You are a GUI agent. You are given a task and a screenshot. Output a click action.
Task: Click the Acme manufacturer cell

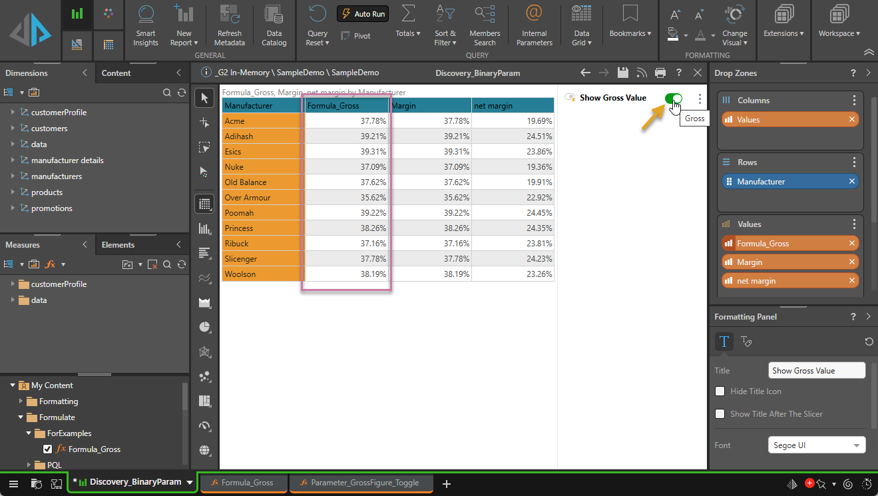[262, 121]
